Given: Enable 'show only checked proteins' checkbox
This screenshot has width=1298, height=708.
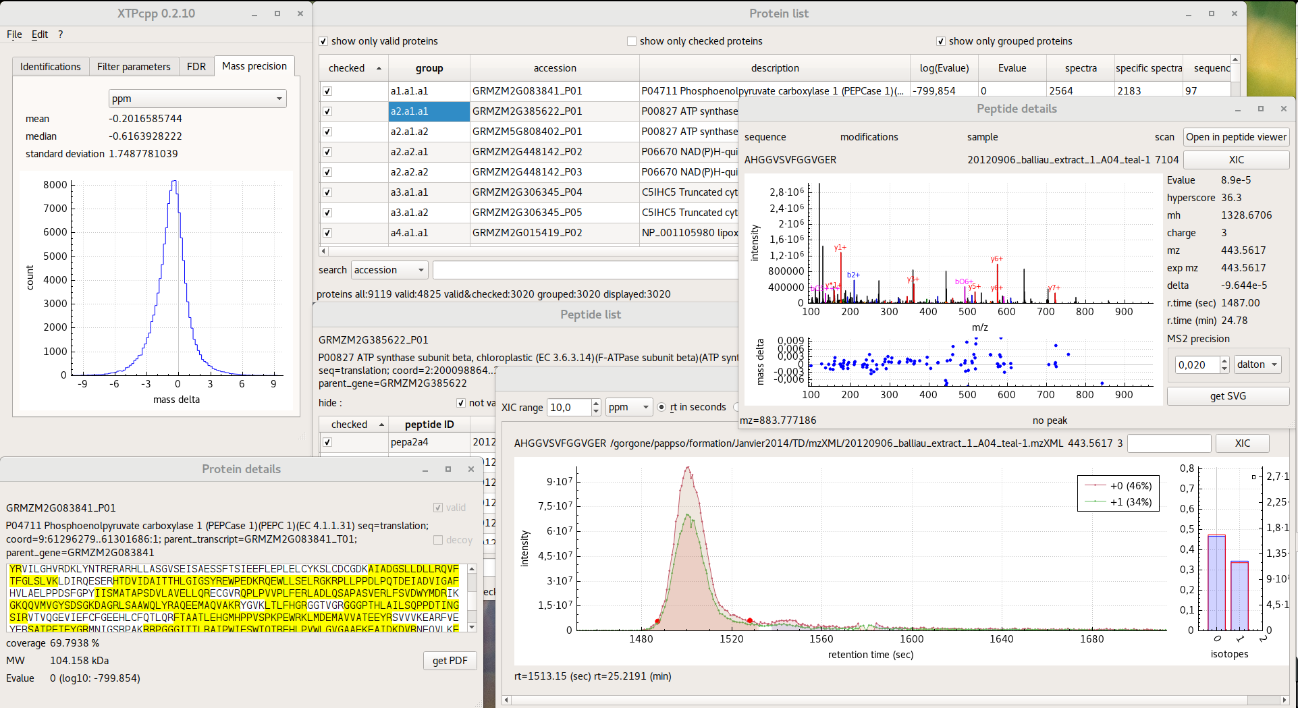Looking at the screenshot, I should (632, 41).
